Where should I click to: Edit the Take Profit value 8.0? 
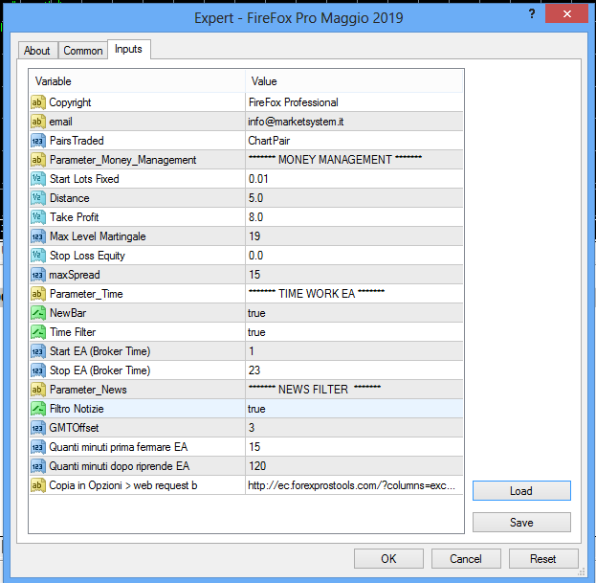click(x=354, y=217)
